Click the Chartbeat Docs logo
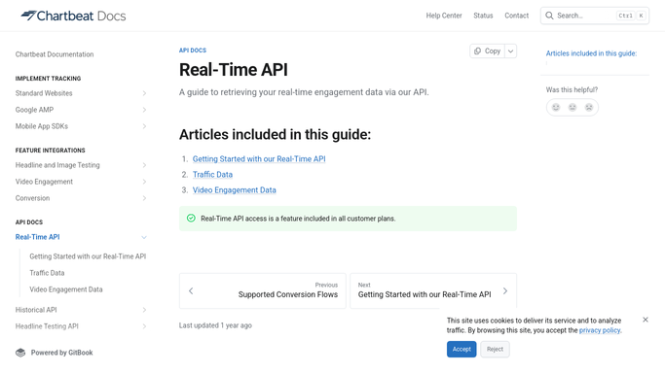The width and height of the screenshot is (665, 373). click(73, 16)
